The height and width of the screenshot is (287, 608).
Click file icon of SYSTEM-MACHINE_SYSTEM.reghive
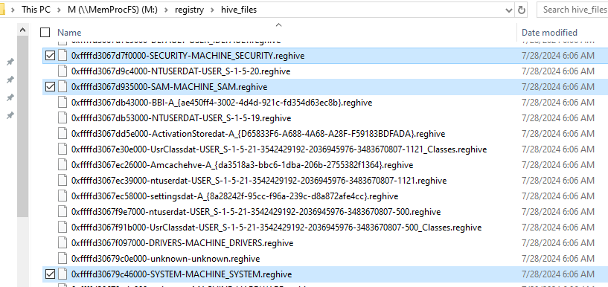[x=63, y=274]
